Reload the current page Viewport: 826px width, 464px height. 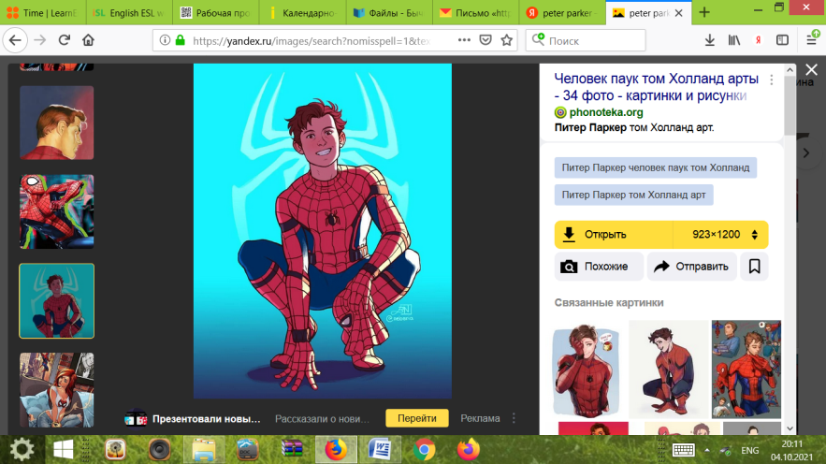coord(65,40)
